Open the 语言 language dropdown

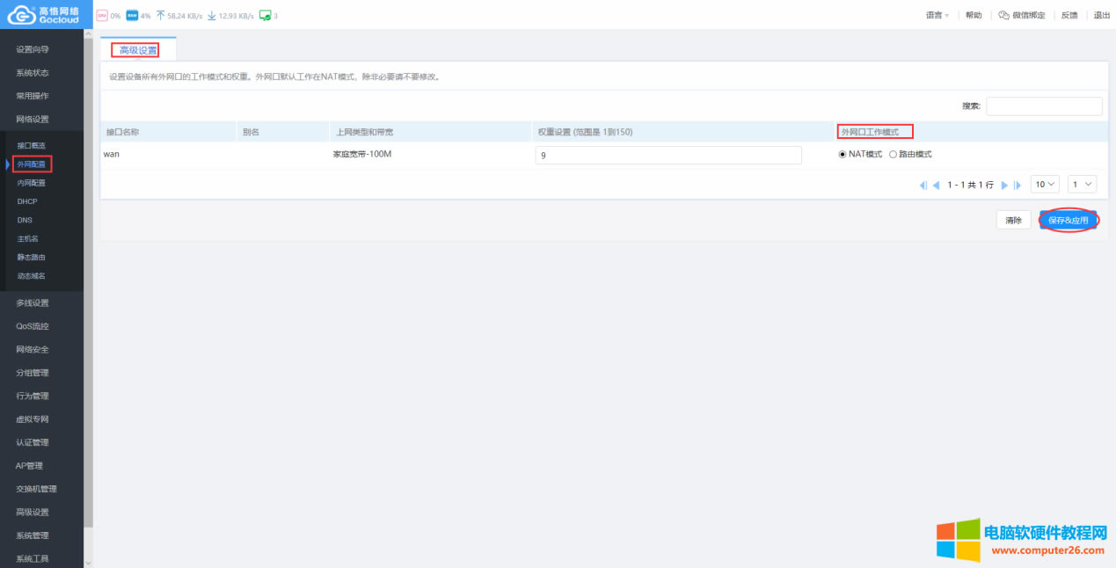(936, 15)
